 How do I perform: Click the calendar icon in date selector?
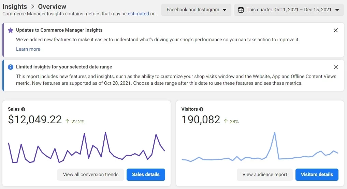(241, 10)
